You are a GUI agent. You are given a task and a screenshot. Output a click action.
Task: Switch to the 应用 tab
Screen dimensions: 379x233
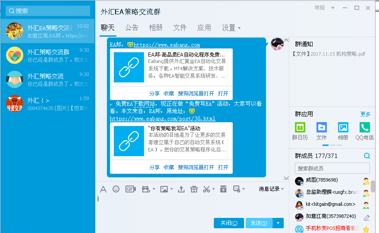click(x=204, y=28)
